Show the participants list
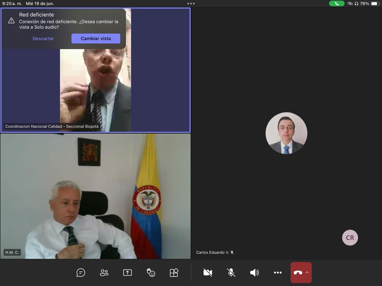382x286 pixels. tap(104, 273)
